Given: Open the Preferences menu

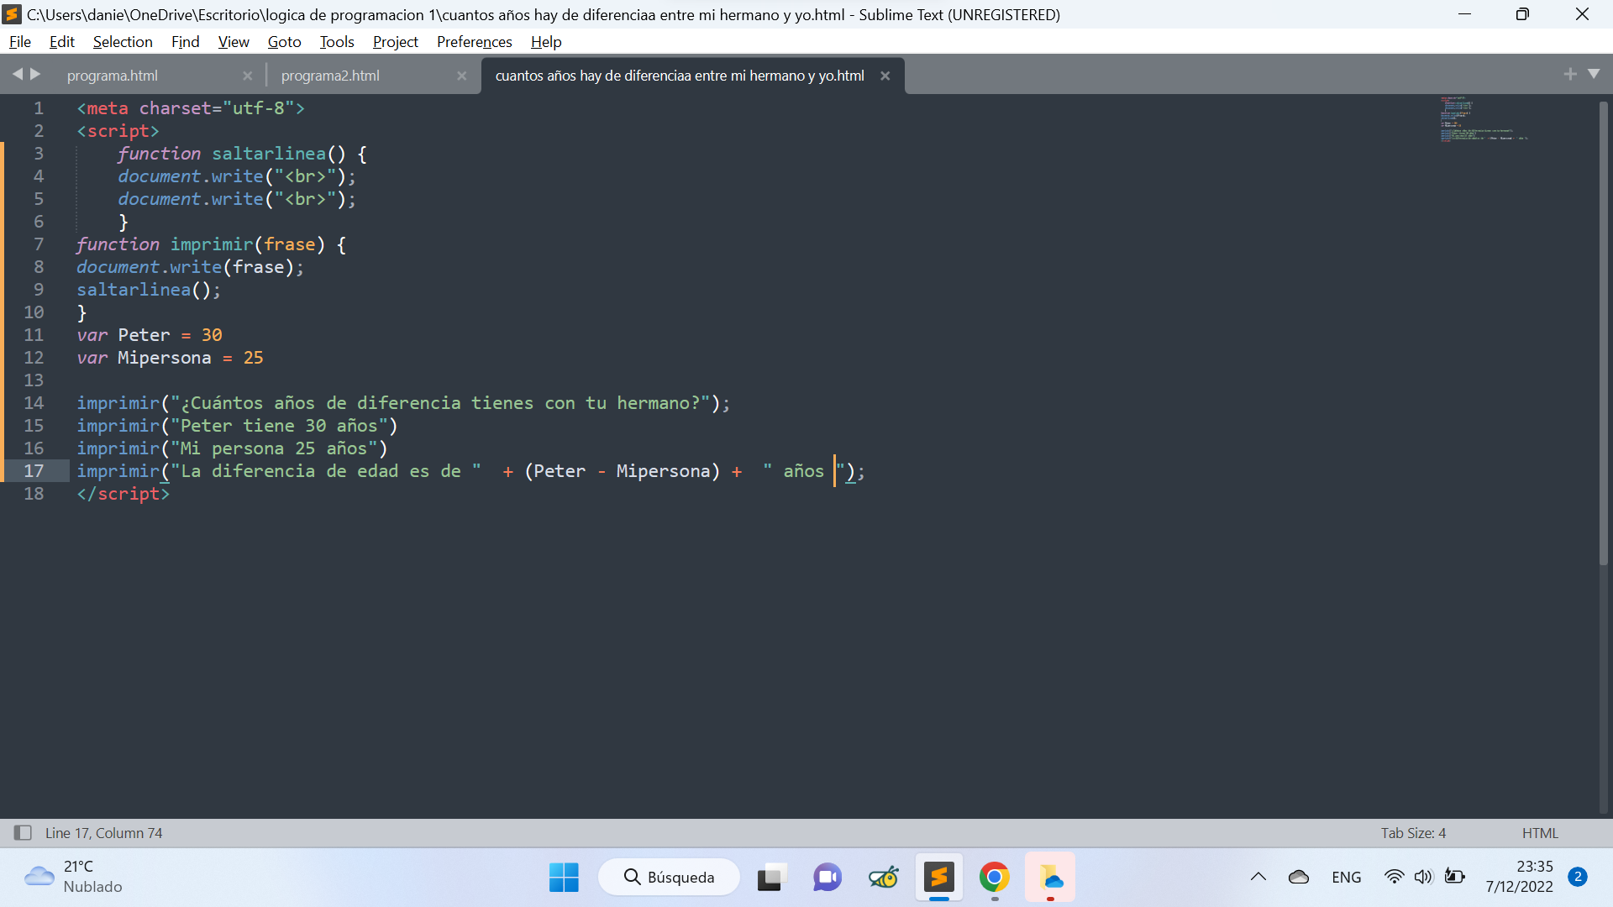Looking at the screenshot, I should coord(474,42).
